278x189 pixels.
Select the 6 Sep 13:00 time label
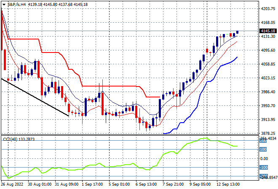(146, 184)
